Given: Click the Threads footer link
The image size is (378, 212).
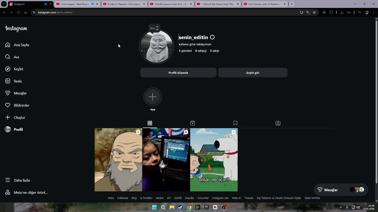Looking at the screenshot, I should (249, 198).
